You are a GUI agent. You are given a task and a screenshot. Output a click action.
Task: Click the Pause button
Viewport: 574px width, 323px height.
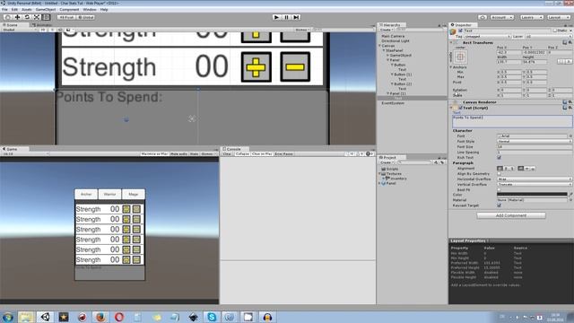coord(287,17)
